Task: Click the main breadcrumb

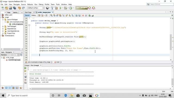Action: [58, 62]
